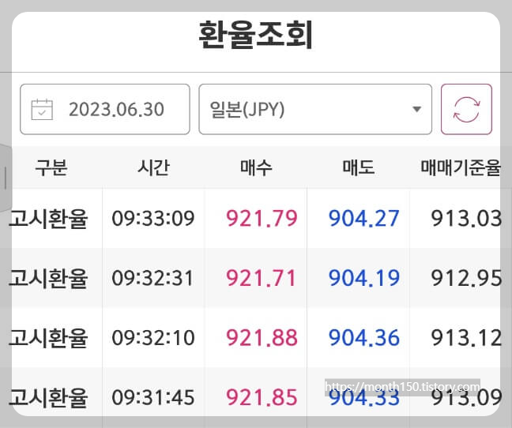Click the 매매기준율 column header
Viewport: 512px width, 428px height.
click(461, 167)
